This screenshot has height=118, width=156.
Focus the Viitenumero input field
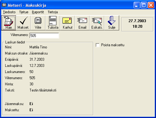point(44,35)
